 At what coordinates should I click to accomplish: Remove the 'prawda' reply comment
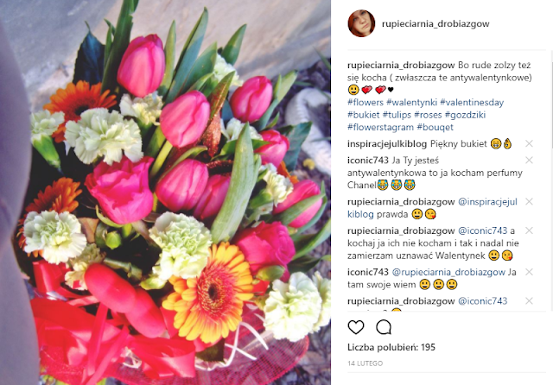pyautogui.click(x=529, y=201)
